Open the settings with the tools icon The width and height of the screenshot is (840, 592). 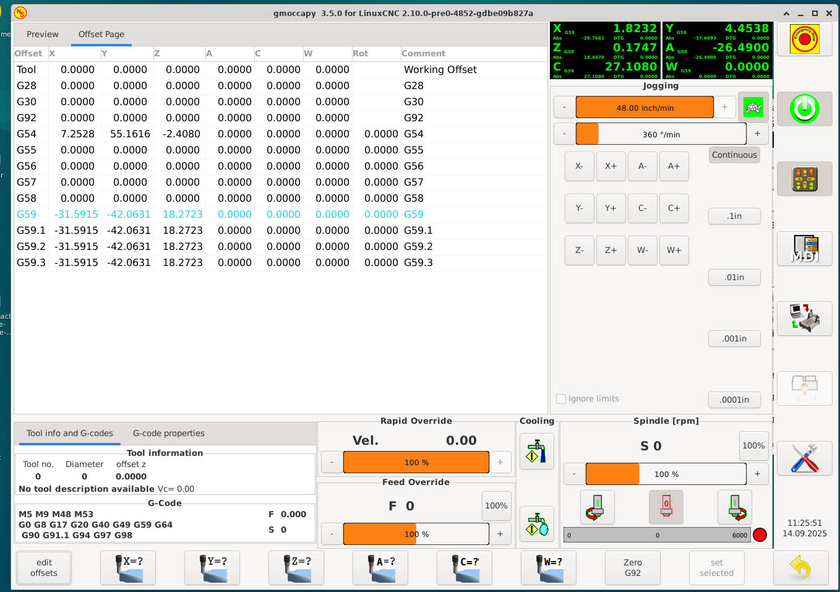click(x=804, y=458)
